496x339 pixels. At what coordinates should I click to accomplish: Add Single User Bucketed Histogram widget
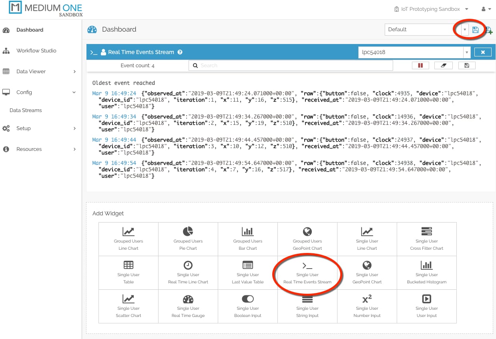(x=427, y=273)
